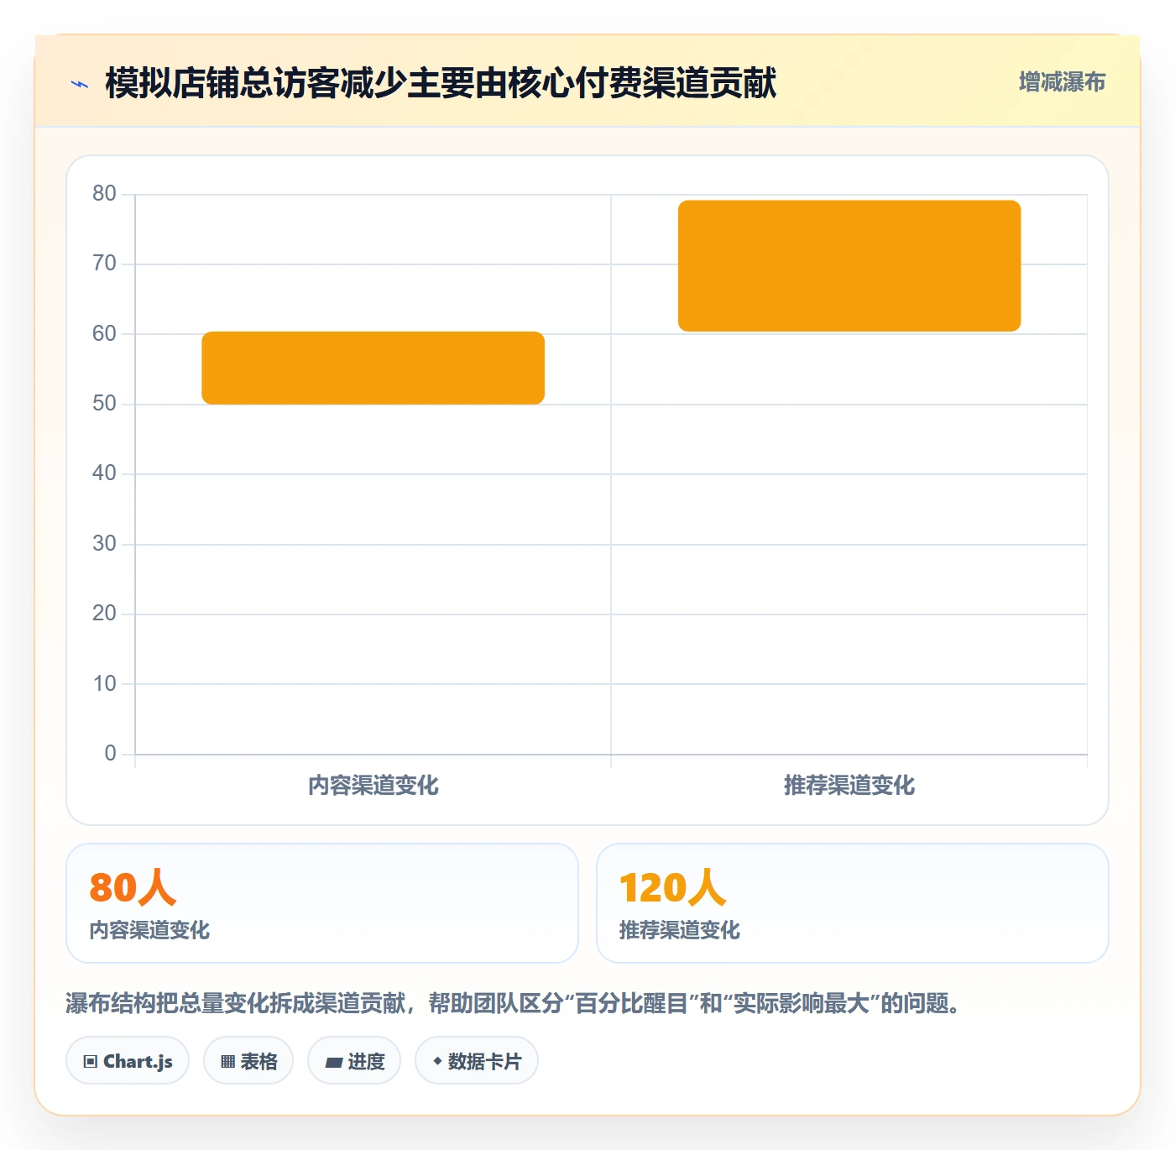The height and width of the screenshot is (1150, 1175).
Task: Click the x-axis label 推荐渠道变化
Action: click(849, 786)
